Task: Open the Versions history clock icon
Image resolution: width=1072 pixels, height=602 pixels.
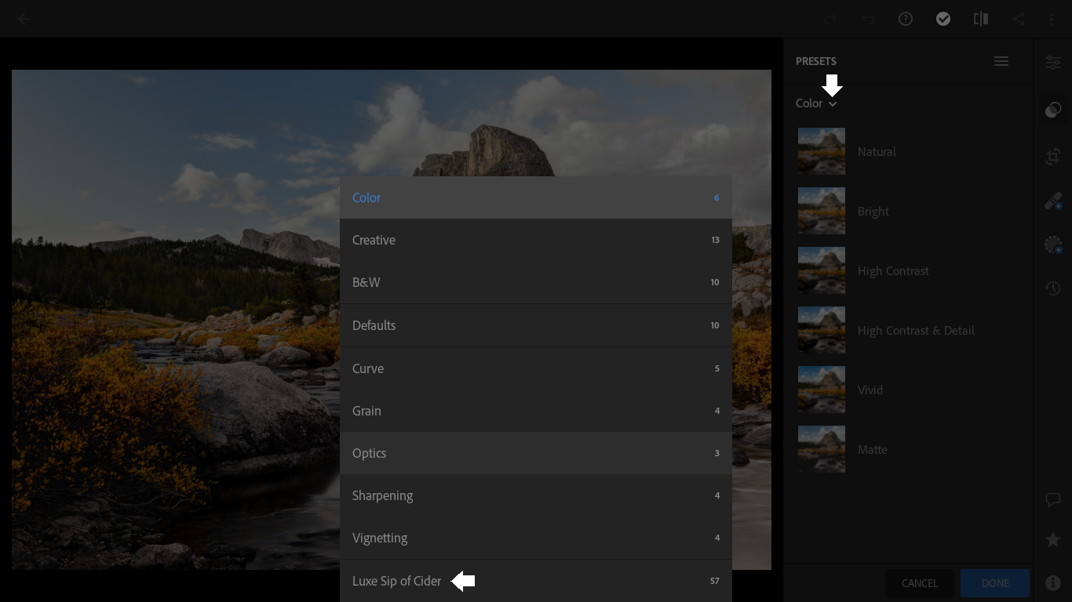Action: coord(1053,289)
